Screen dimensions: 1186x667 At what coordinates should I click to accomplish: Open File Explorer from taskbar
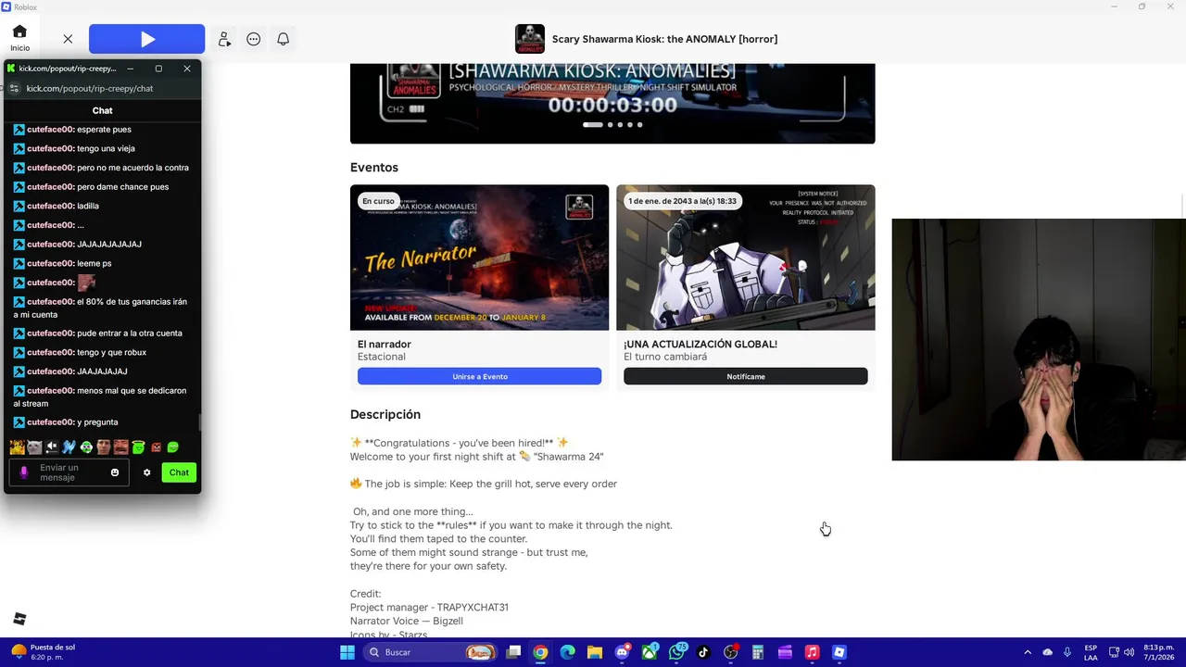[x=594, y=652]
